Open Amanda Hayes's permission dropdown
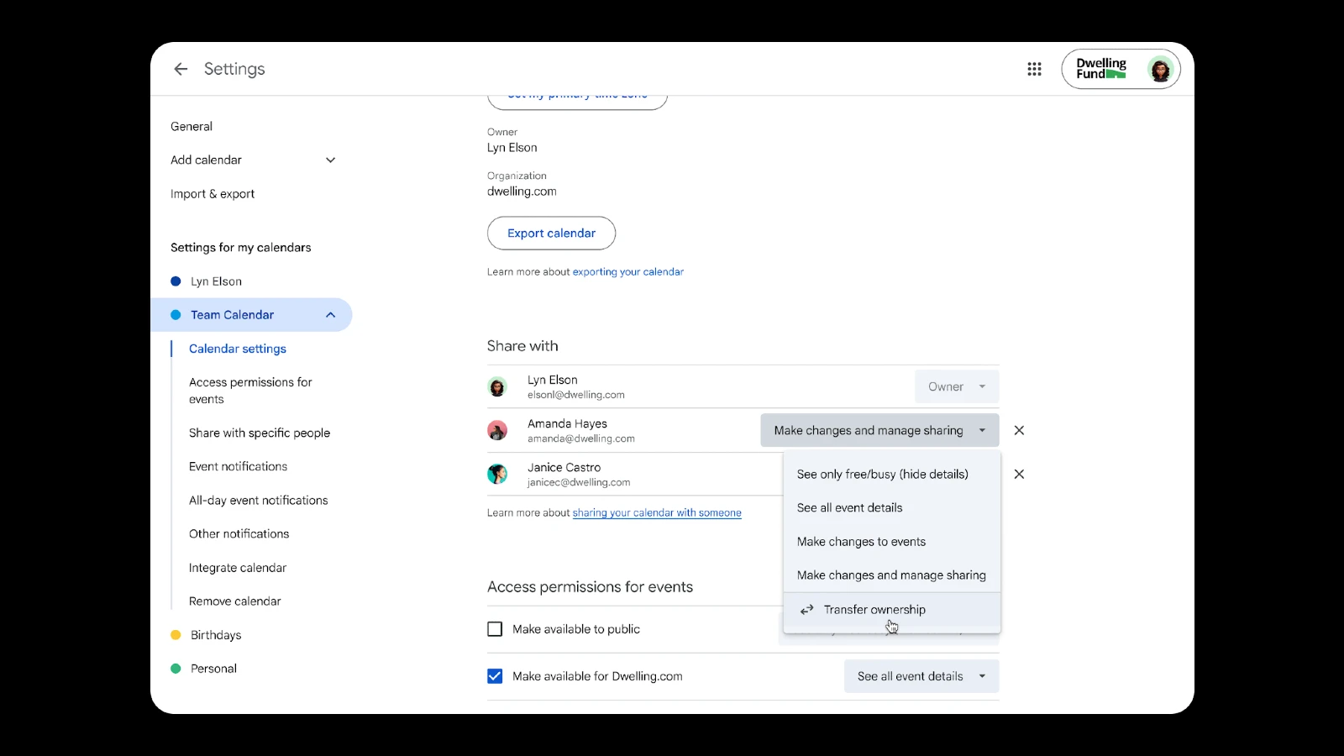The image size is (1344, 756). click(x=879, y=430)
